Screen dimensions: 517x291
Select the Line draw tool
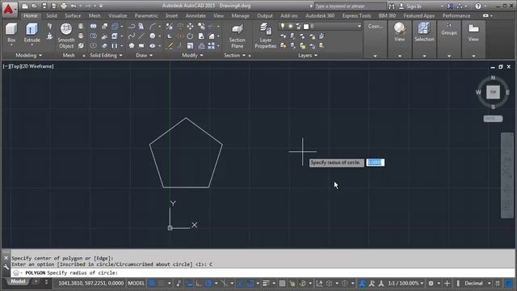point(141,36)
